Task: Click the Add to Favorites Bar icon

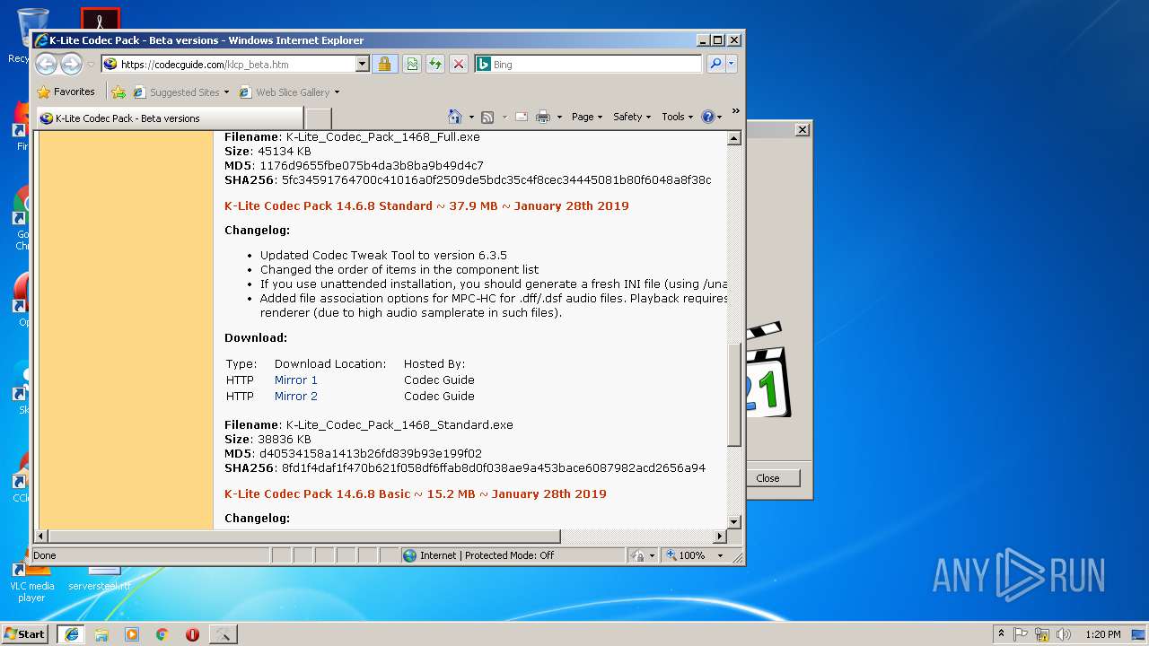Action: click(x=118, y=92)
